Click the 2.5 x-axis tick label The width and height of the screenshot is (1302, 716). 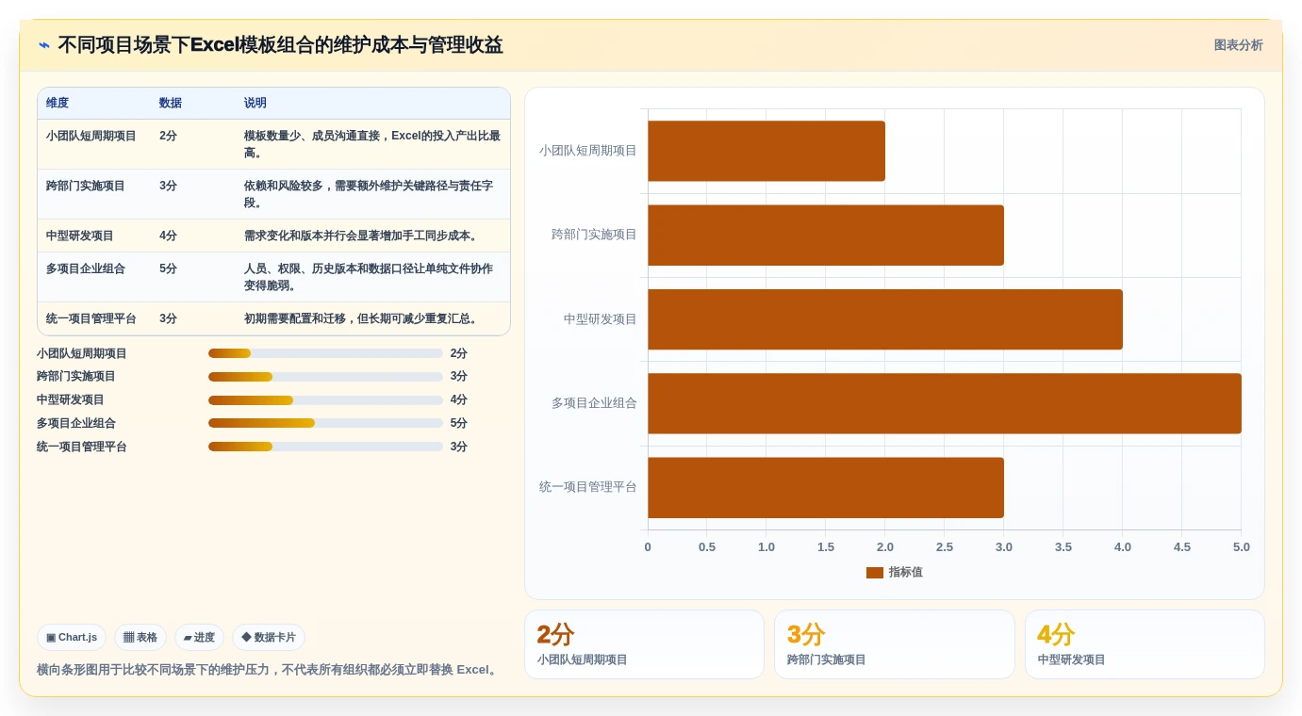945,547
